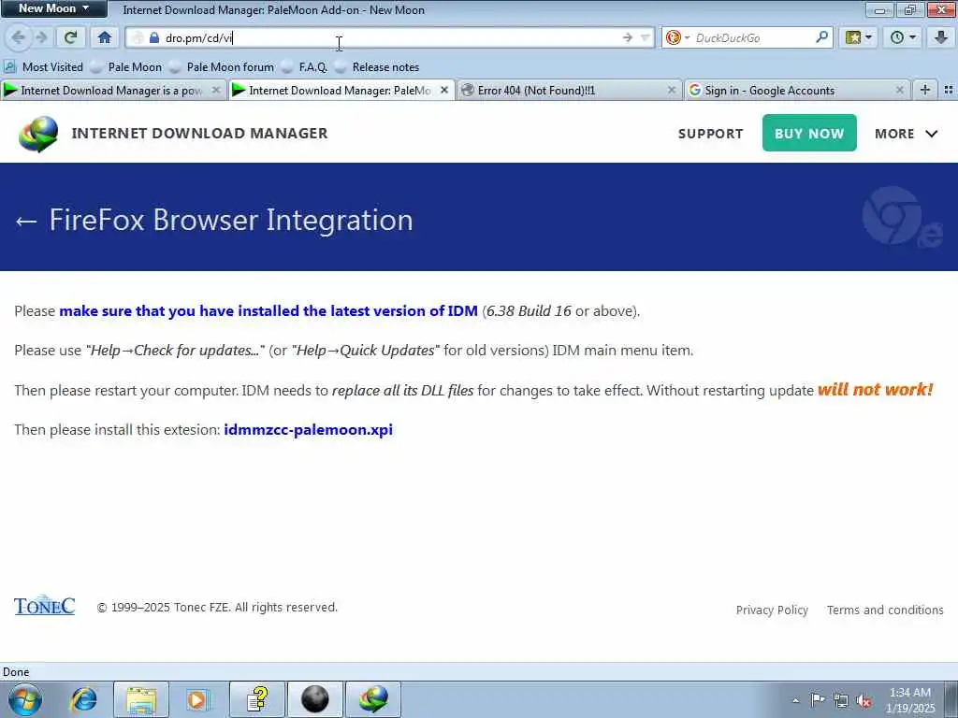Open the history clock dropdown button
This screenshot has width=958, height=718.
pyautogui.click(x=903, y=37)
